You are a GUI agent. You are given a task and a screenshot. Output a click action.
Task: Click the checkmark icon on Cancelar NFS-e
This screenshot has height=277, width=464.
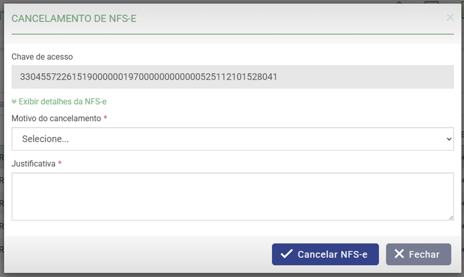(x=286, y=254)
